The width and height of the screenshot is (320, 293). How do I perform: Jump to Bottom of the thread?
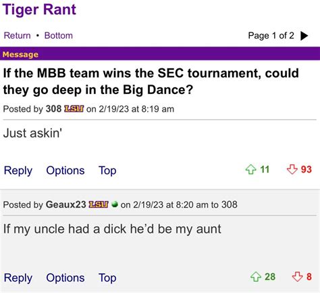[59, 35]
